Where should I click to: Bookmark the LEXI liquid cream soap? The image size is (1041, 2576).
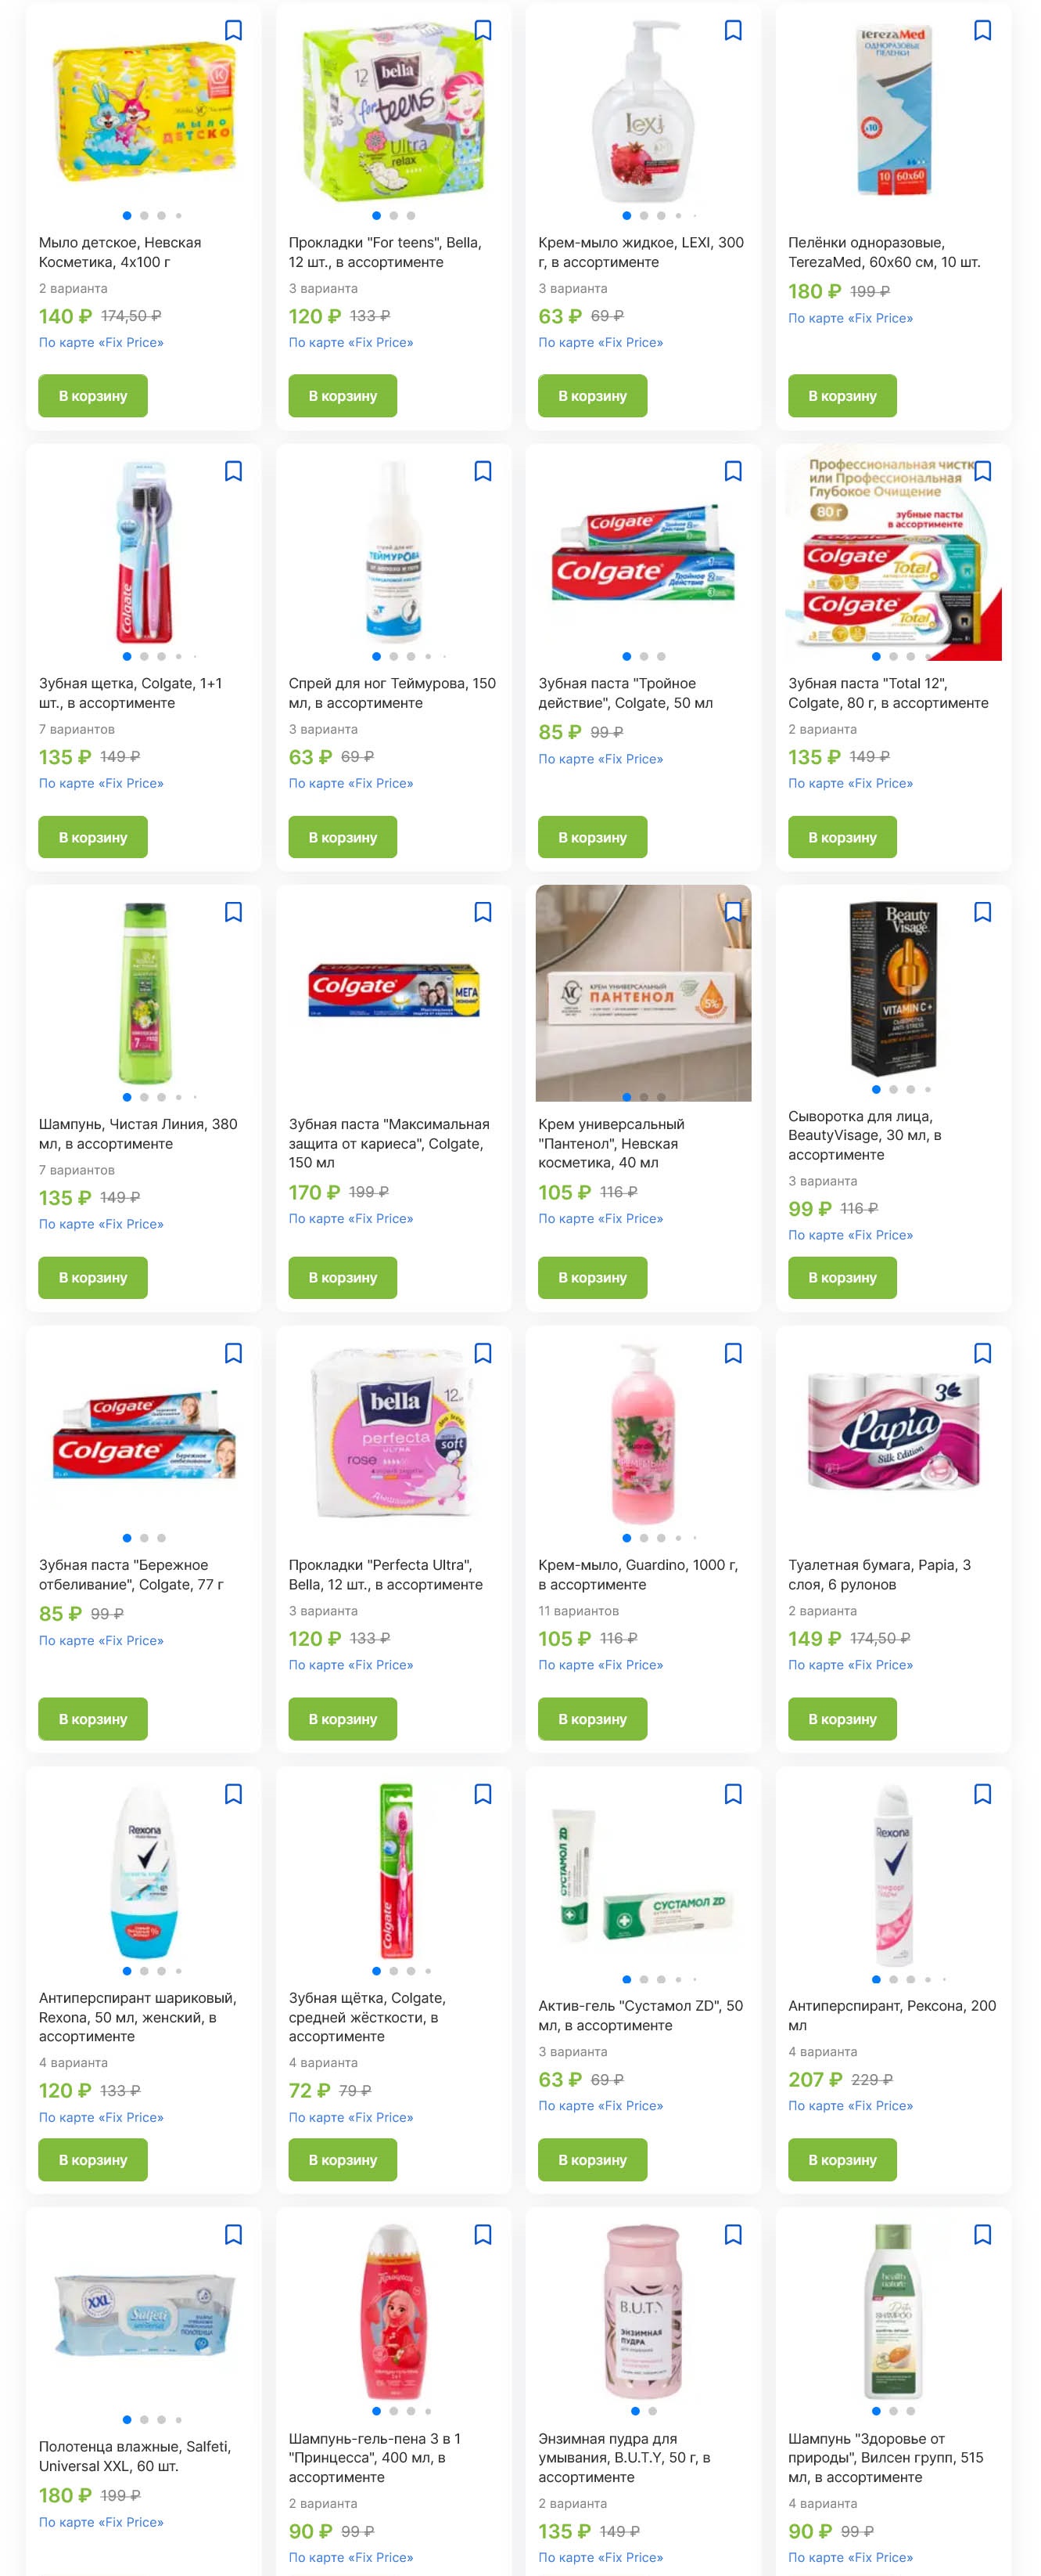(732, 30)
